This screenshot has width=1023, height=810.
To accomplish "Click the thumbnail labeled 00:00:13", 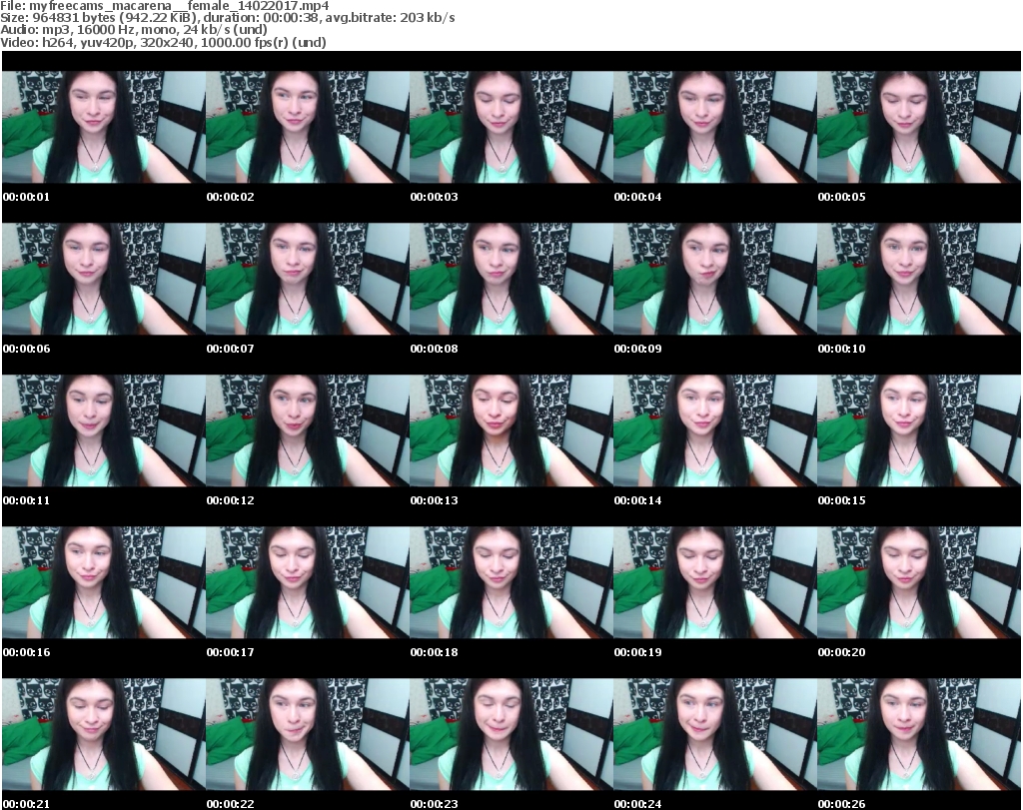I will point(511,430).
